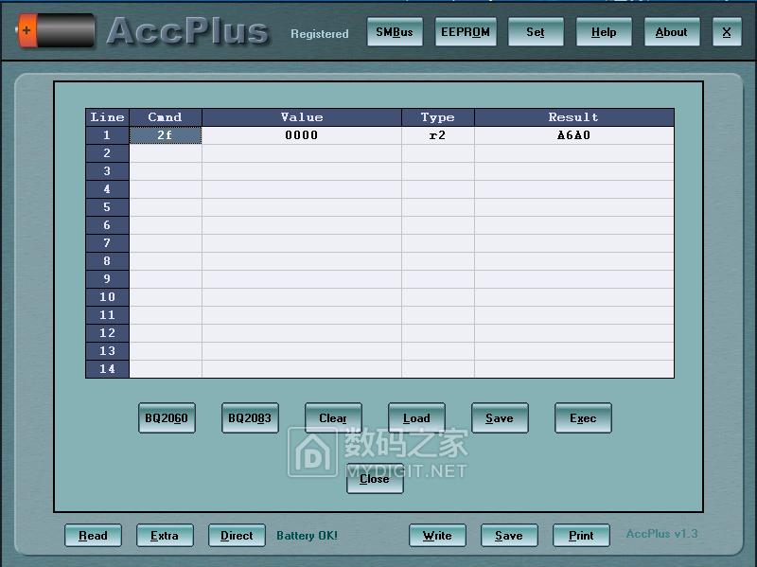This screenshot has height=567, width=757.
Task: Click the Value cell showing 0000
Action: coord(301,135)
